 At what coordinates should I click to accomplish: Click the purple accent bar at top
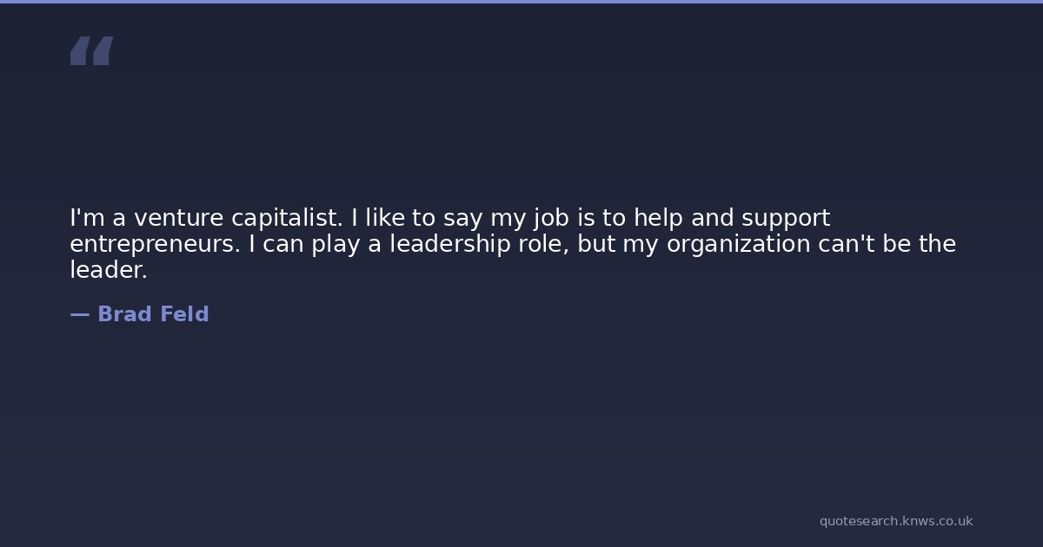pos(521,2)
